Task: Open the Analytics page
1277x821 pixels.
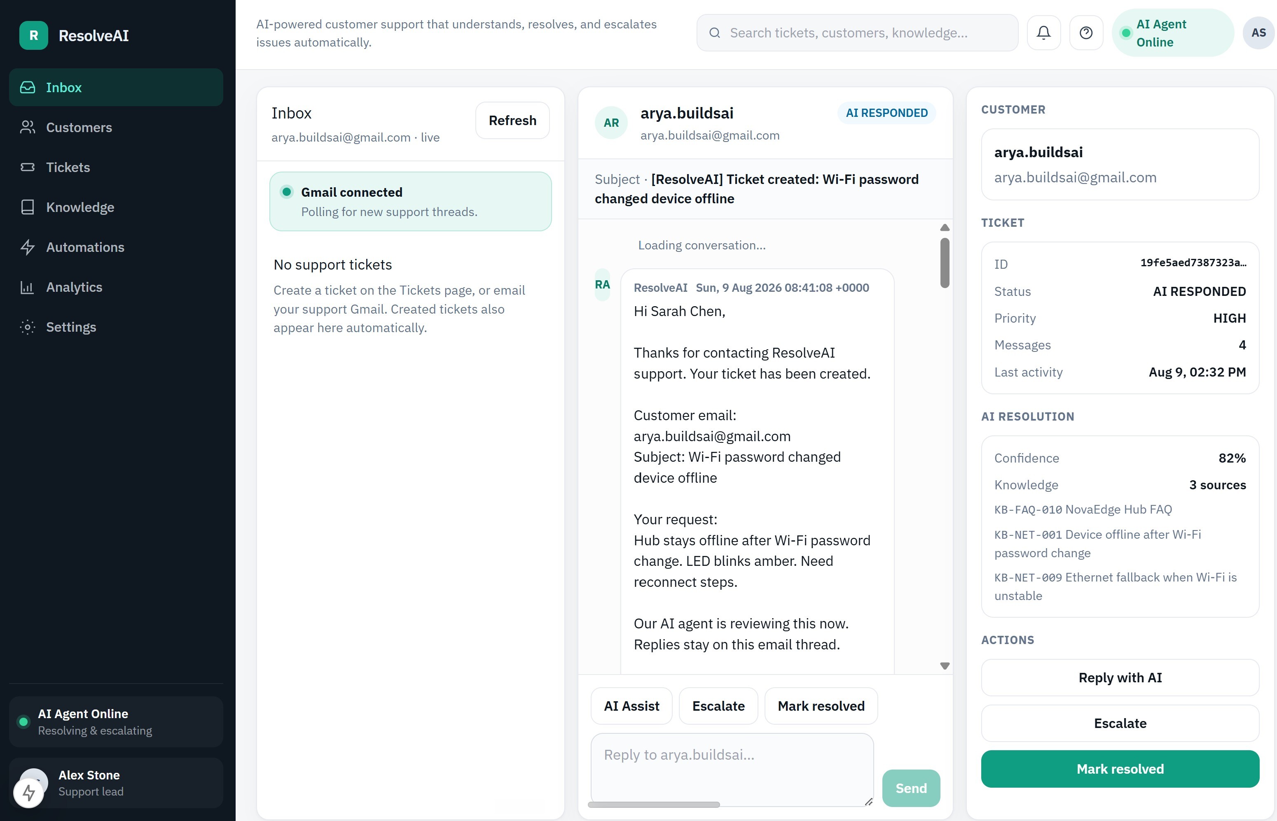Action: tap(116, 287)
